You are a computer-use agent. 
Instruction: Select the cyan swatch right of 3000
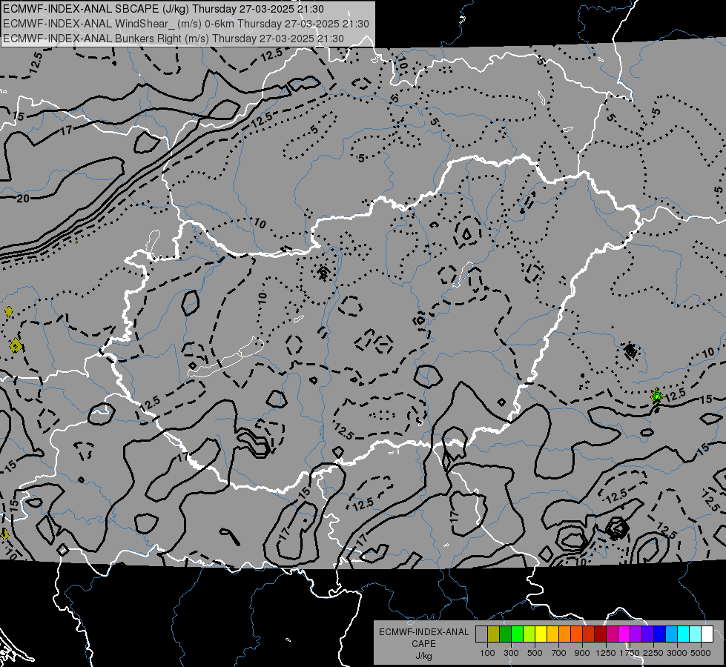pos(684,634)
